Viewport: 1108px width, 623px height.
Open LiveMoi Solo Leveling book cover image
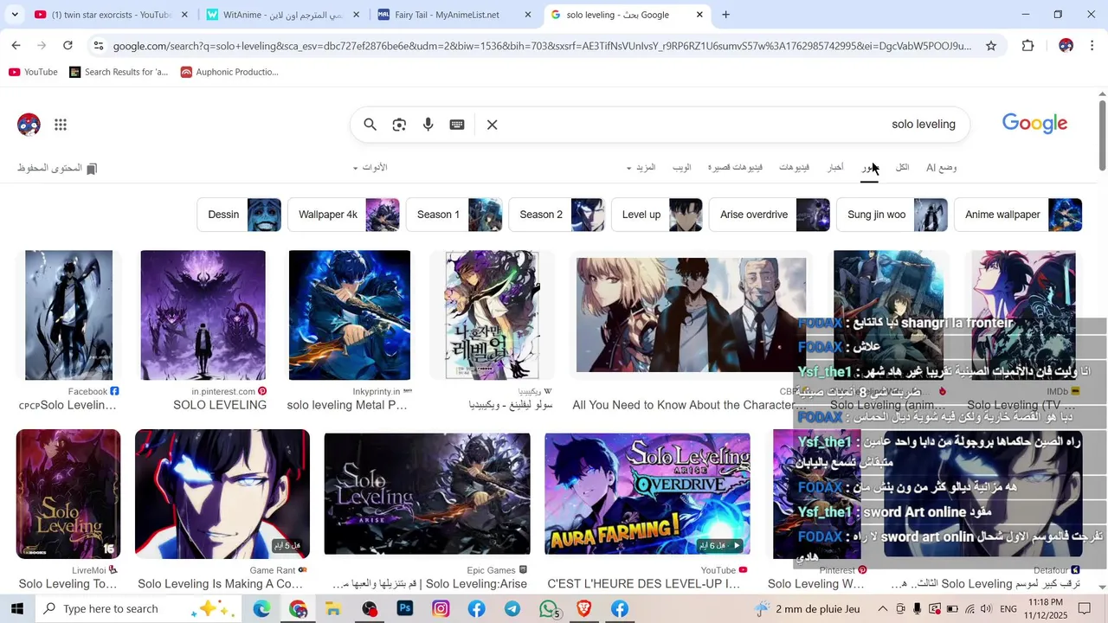68,494
